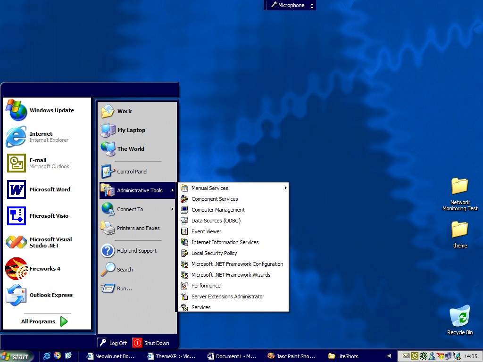Click the Log Off button

pyautogui.click(x=113, y=343)
